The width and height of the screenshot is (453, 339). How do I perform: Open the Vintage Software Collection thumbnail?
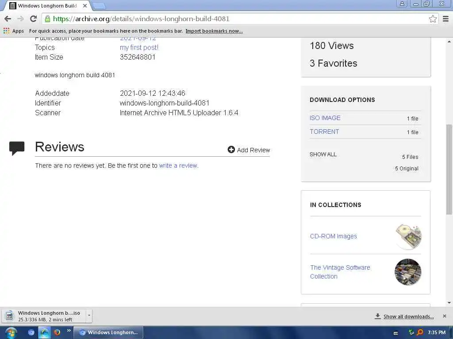[x=407, y=272]
